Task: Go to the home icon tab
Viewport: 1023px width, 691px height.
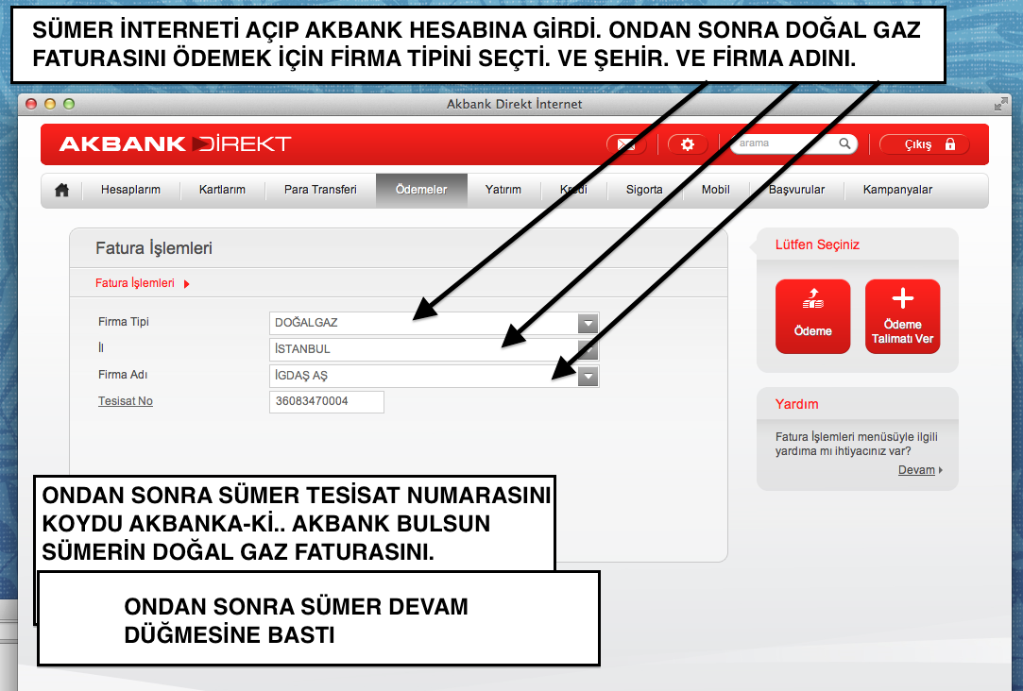Action: click(62, 191)
